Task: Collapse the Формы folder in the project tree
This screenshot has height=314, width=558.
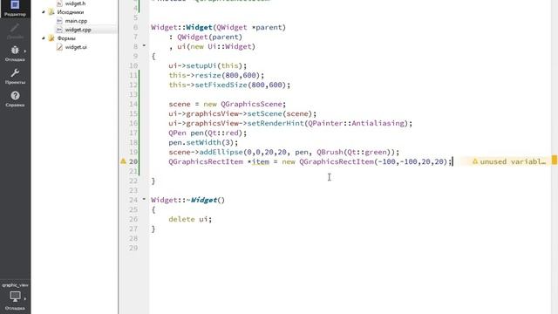Action: 44,38
